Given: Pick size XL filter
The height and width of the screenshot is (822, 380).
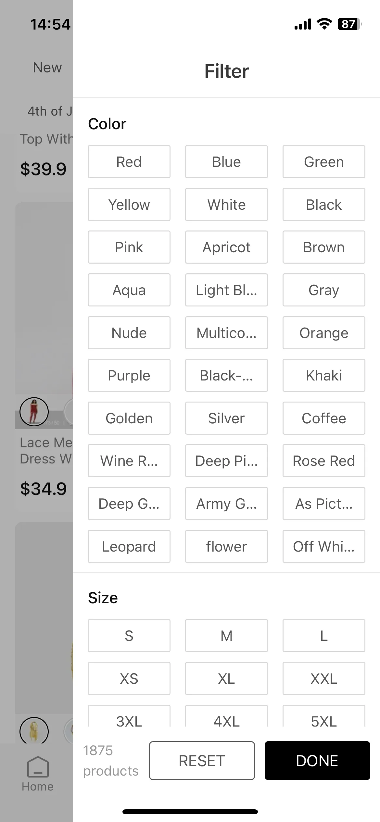Looking at the screenshot, I should (x=226, y=679).
